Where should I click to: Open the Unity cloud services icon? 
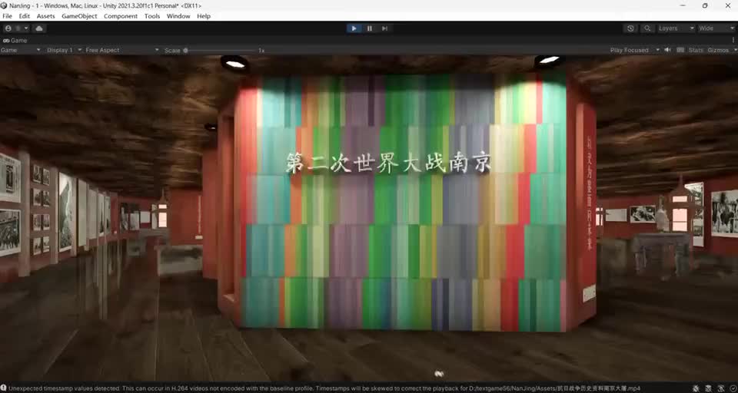pyautogui.click(x=39, y=28)
